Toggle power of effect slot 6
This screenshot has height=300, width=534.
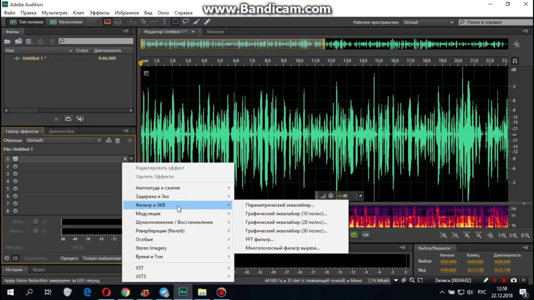[x=15, y=196]
